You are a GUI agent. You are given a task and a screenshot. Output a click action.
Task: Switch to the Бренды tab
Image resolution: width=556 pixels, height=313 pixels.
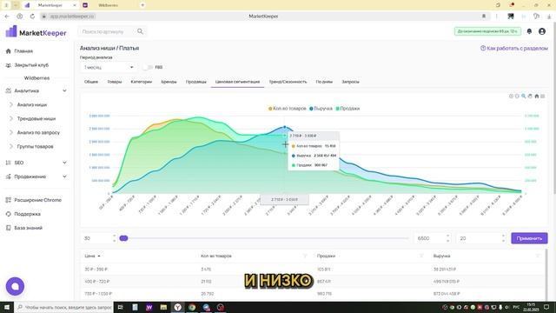[169, 82]
